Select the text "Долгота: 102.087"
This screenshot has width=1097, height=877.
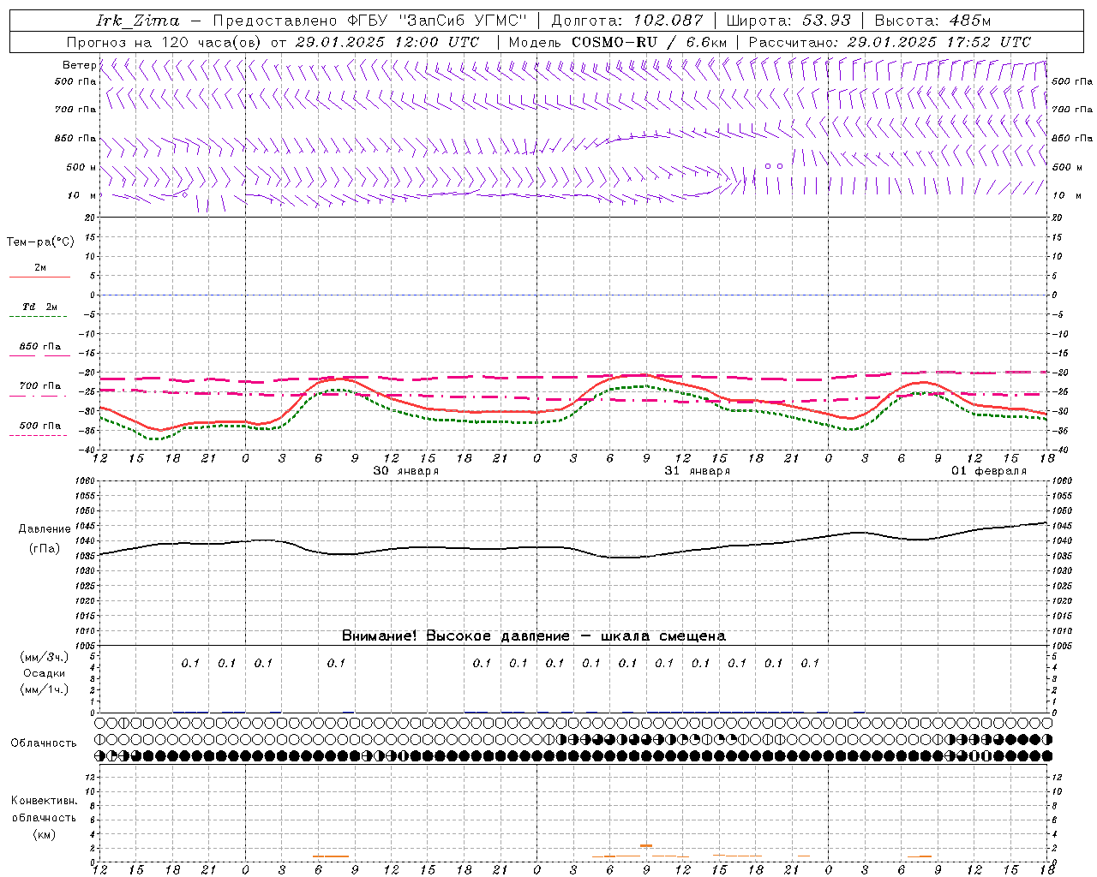pos(627,21)
